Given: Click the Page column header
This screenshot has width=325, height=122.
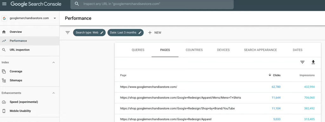Looking at the screenshot, I should click(123, 75).
